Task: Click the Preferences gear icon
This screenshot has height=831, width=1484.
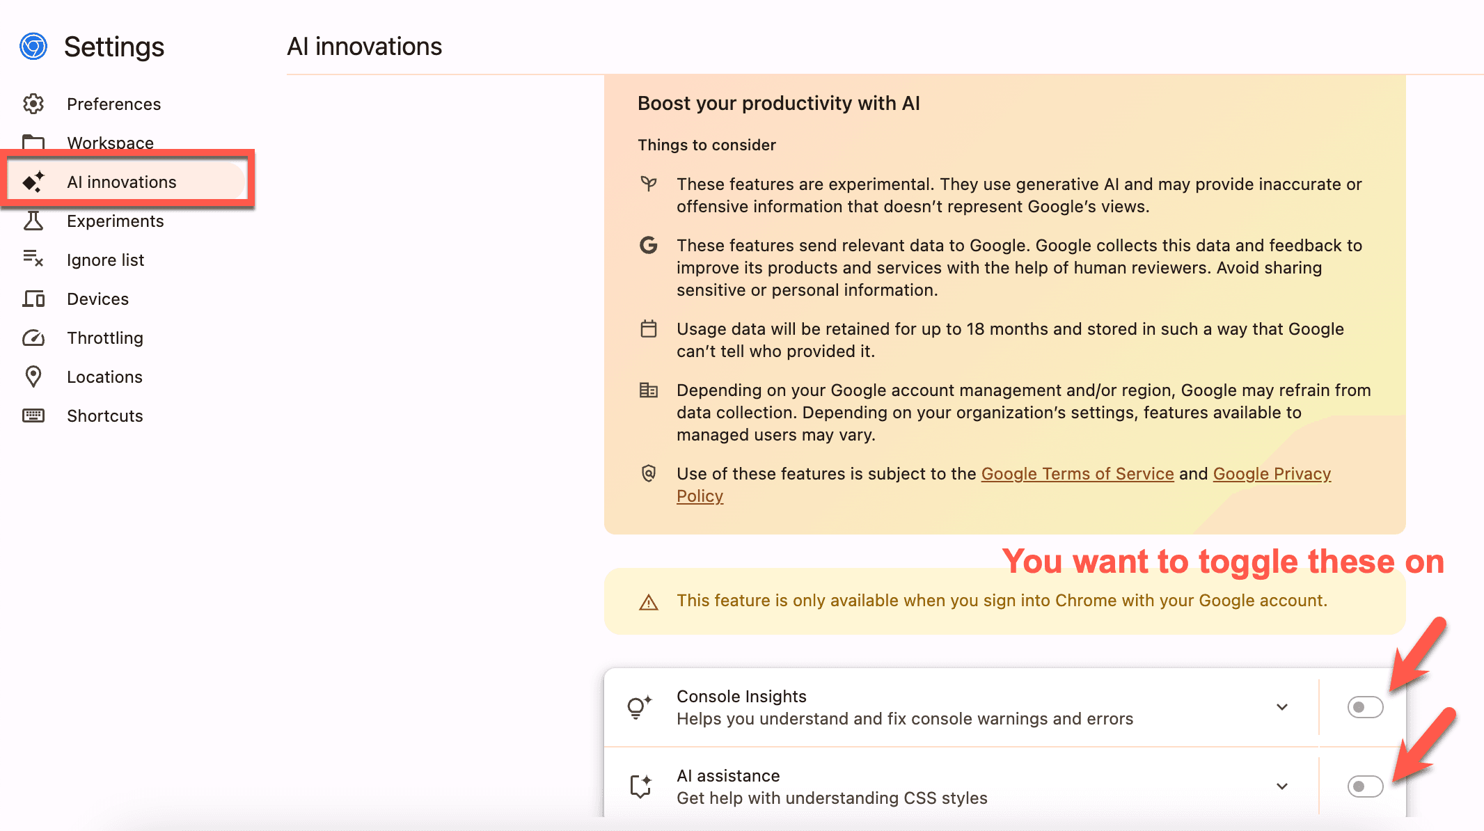Action: point(33,103)
